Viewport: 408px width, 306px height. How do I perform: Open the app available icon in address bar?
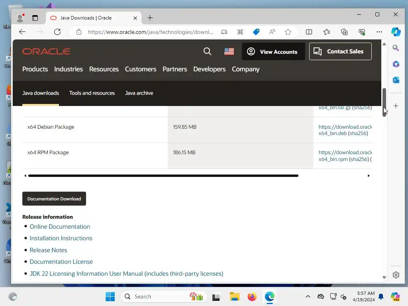pos(224,32)
